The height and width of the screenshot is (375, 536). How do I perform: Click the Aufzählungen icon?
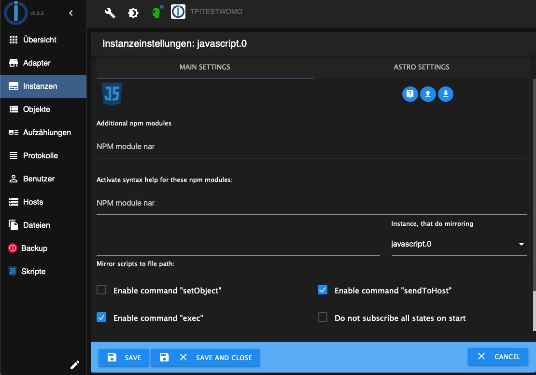coord(14,133)
